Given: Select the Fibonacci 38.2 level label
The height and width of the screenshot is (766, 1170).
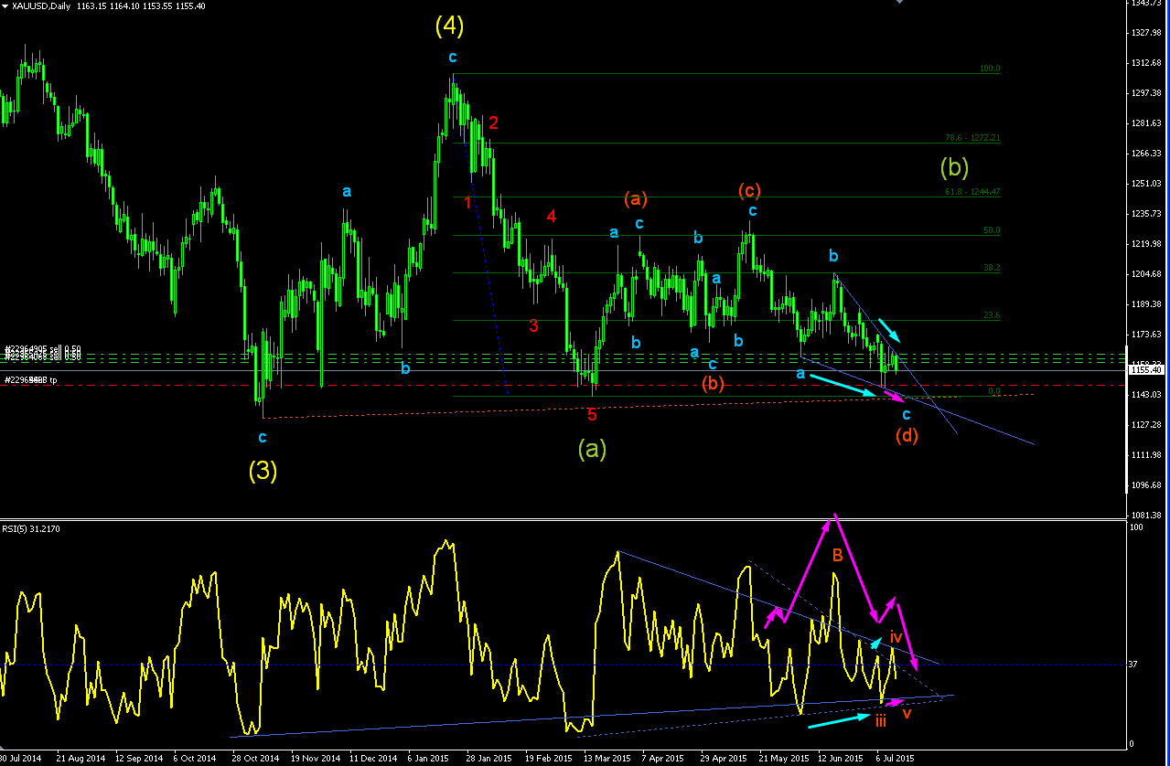Looking at the screenshot, I should (992, 268).
